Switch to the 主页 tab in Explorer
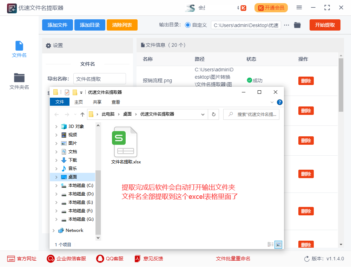This screenshot has width=351, height=267. [x=78, y=102]
